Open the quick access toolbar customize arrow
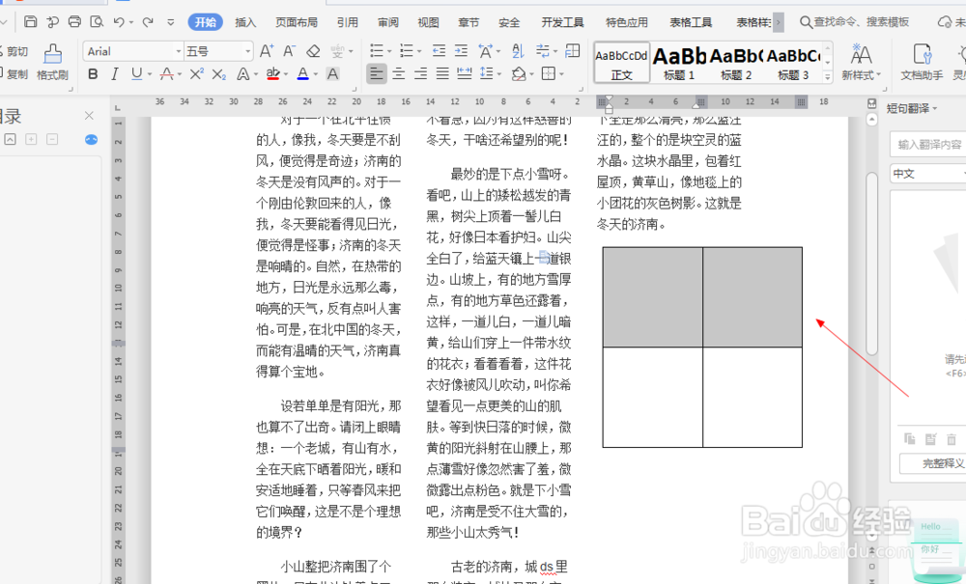 click(171, 23)
